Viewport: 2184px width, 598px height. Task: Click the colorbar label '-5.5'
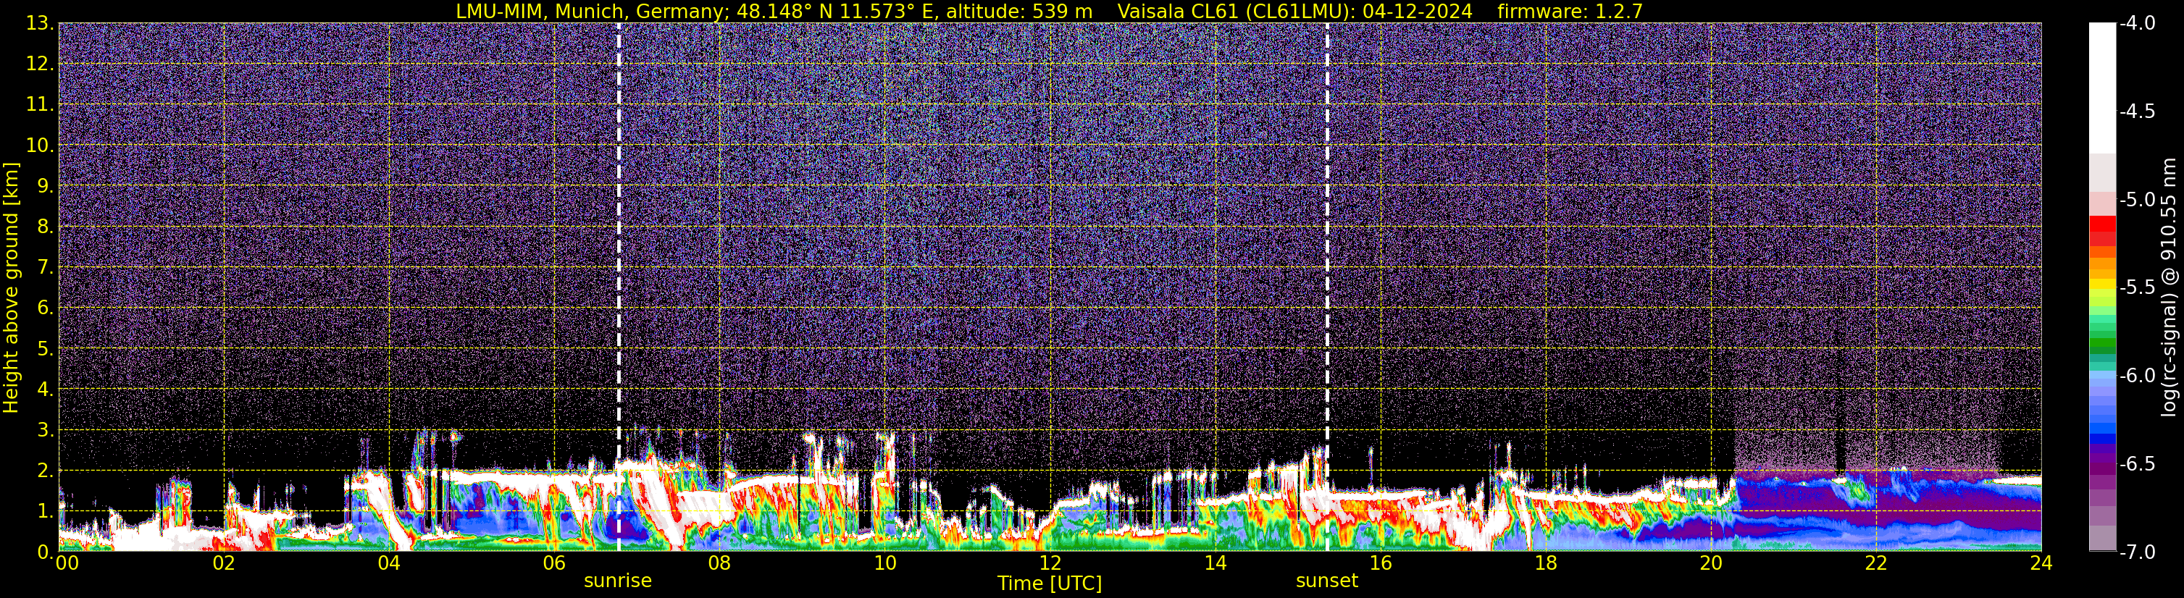click(2138, 288)
